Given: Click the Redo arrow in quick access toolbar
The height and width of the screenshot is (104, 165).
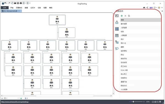Looking at the screenshot, I should [x=9, y=3].
